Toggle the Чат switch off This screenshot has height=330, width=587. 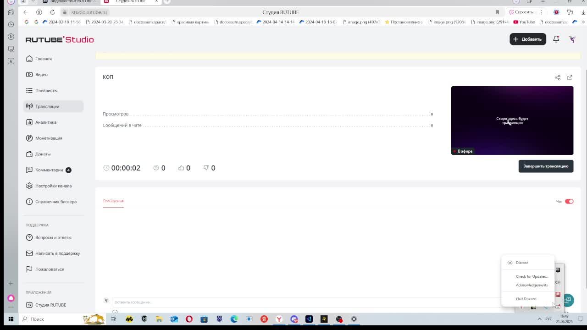(x=569, y=201)
